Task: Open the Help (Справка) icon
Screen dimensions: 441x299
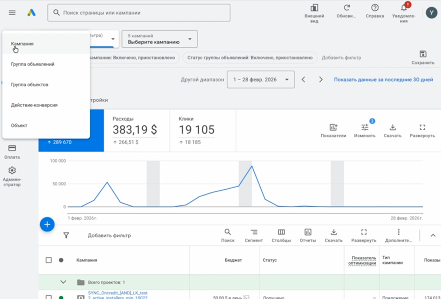Action: 375,8
